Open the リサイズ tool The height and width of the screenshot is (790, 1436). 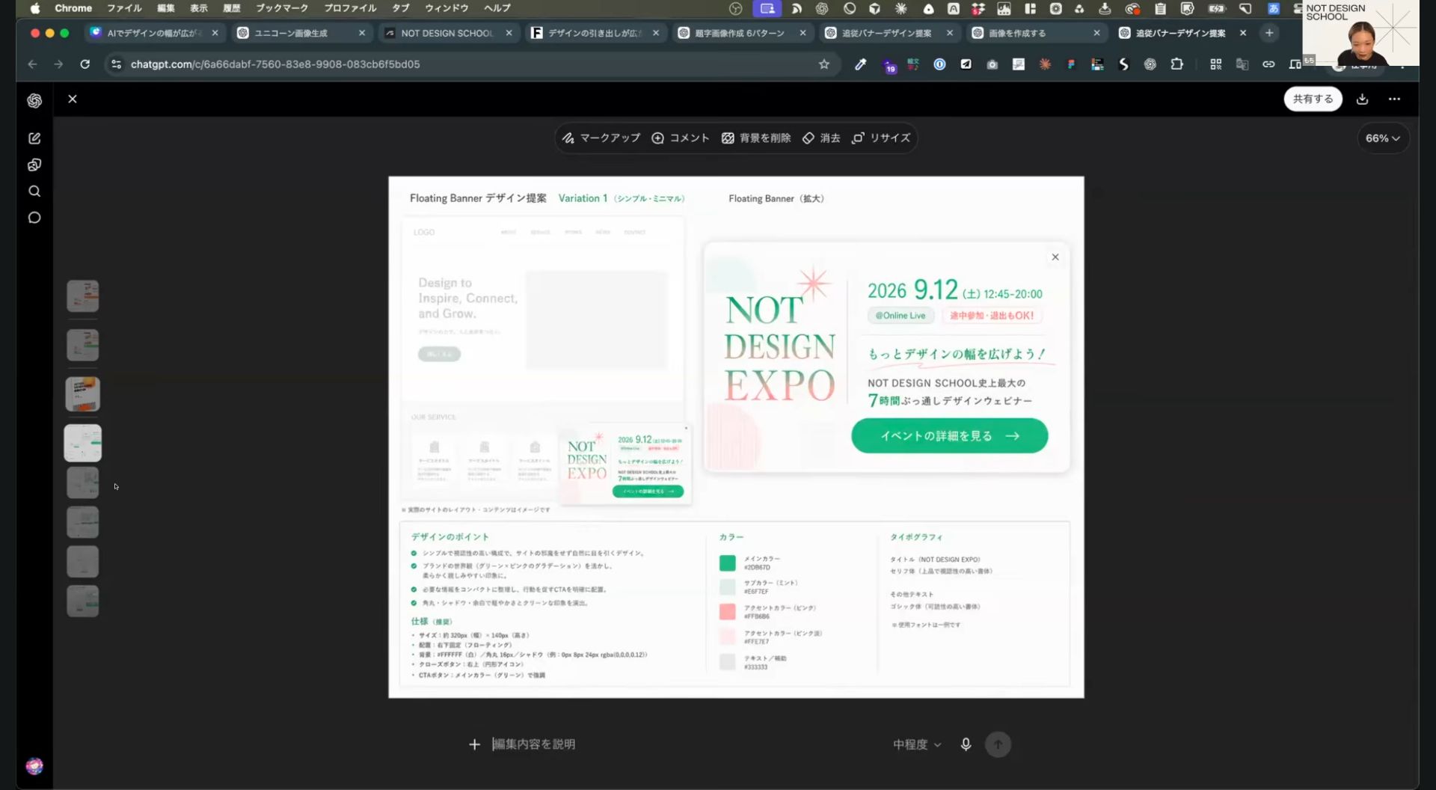[x=881, y=138]
